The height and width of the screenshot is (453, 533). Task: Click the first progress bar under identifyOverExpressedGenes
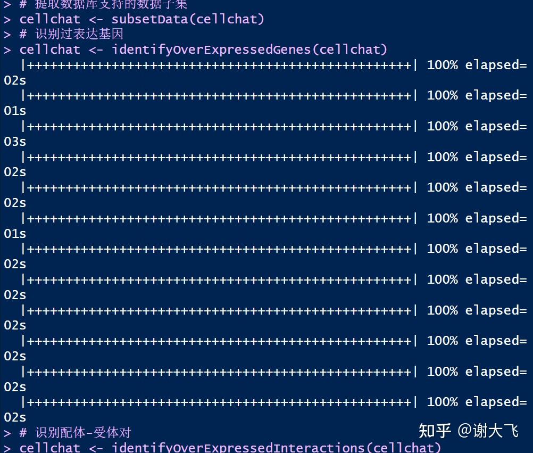tap(219, 65)
